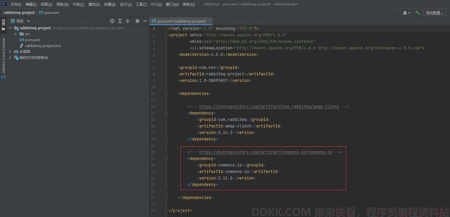Open the 窗口(W) menu
450x217 pixels.
[x=172, y=4]
